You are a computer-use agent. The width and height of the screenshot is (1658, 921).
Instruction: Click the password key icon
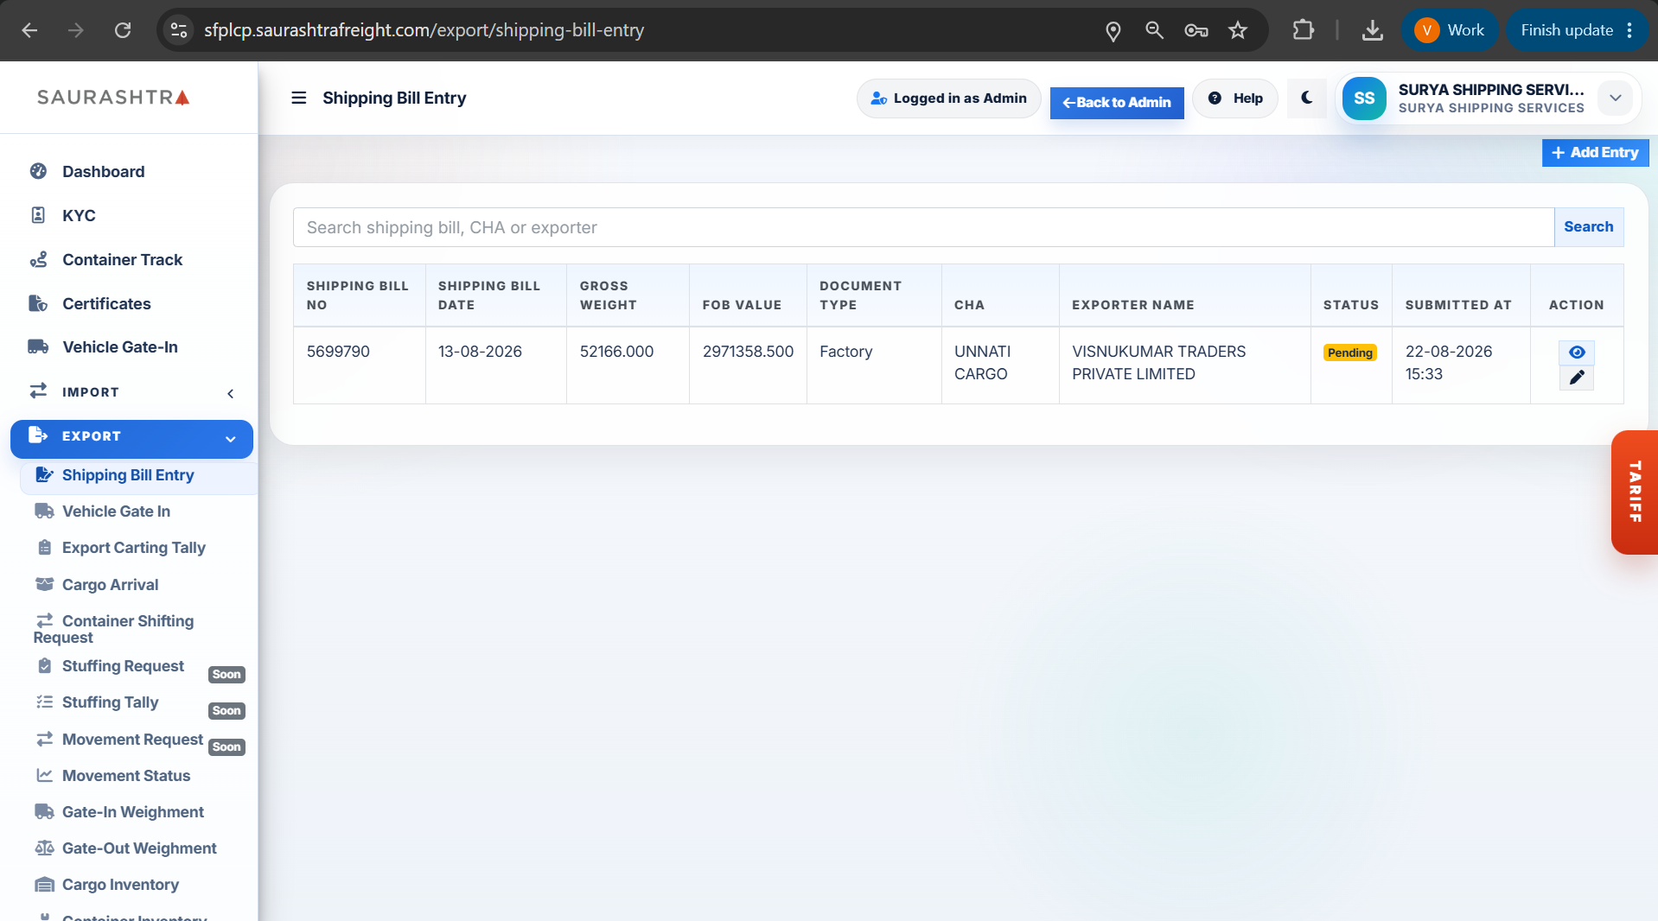[x=1196, y=30]
